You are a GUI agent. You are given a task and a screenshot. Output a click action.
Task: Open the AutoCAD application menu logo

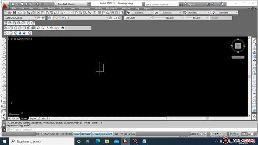point(5,5)
